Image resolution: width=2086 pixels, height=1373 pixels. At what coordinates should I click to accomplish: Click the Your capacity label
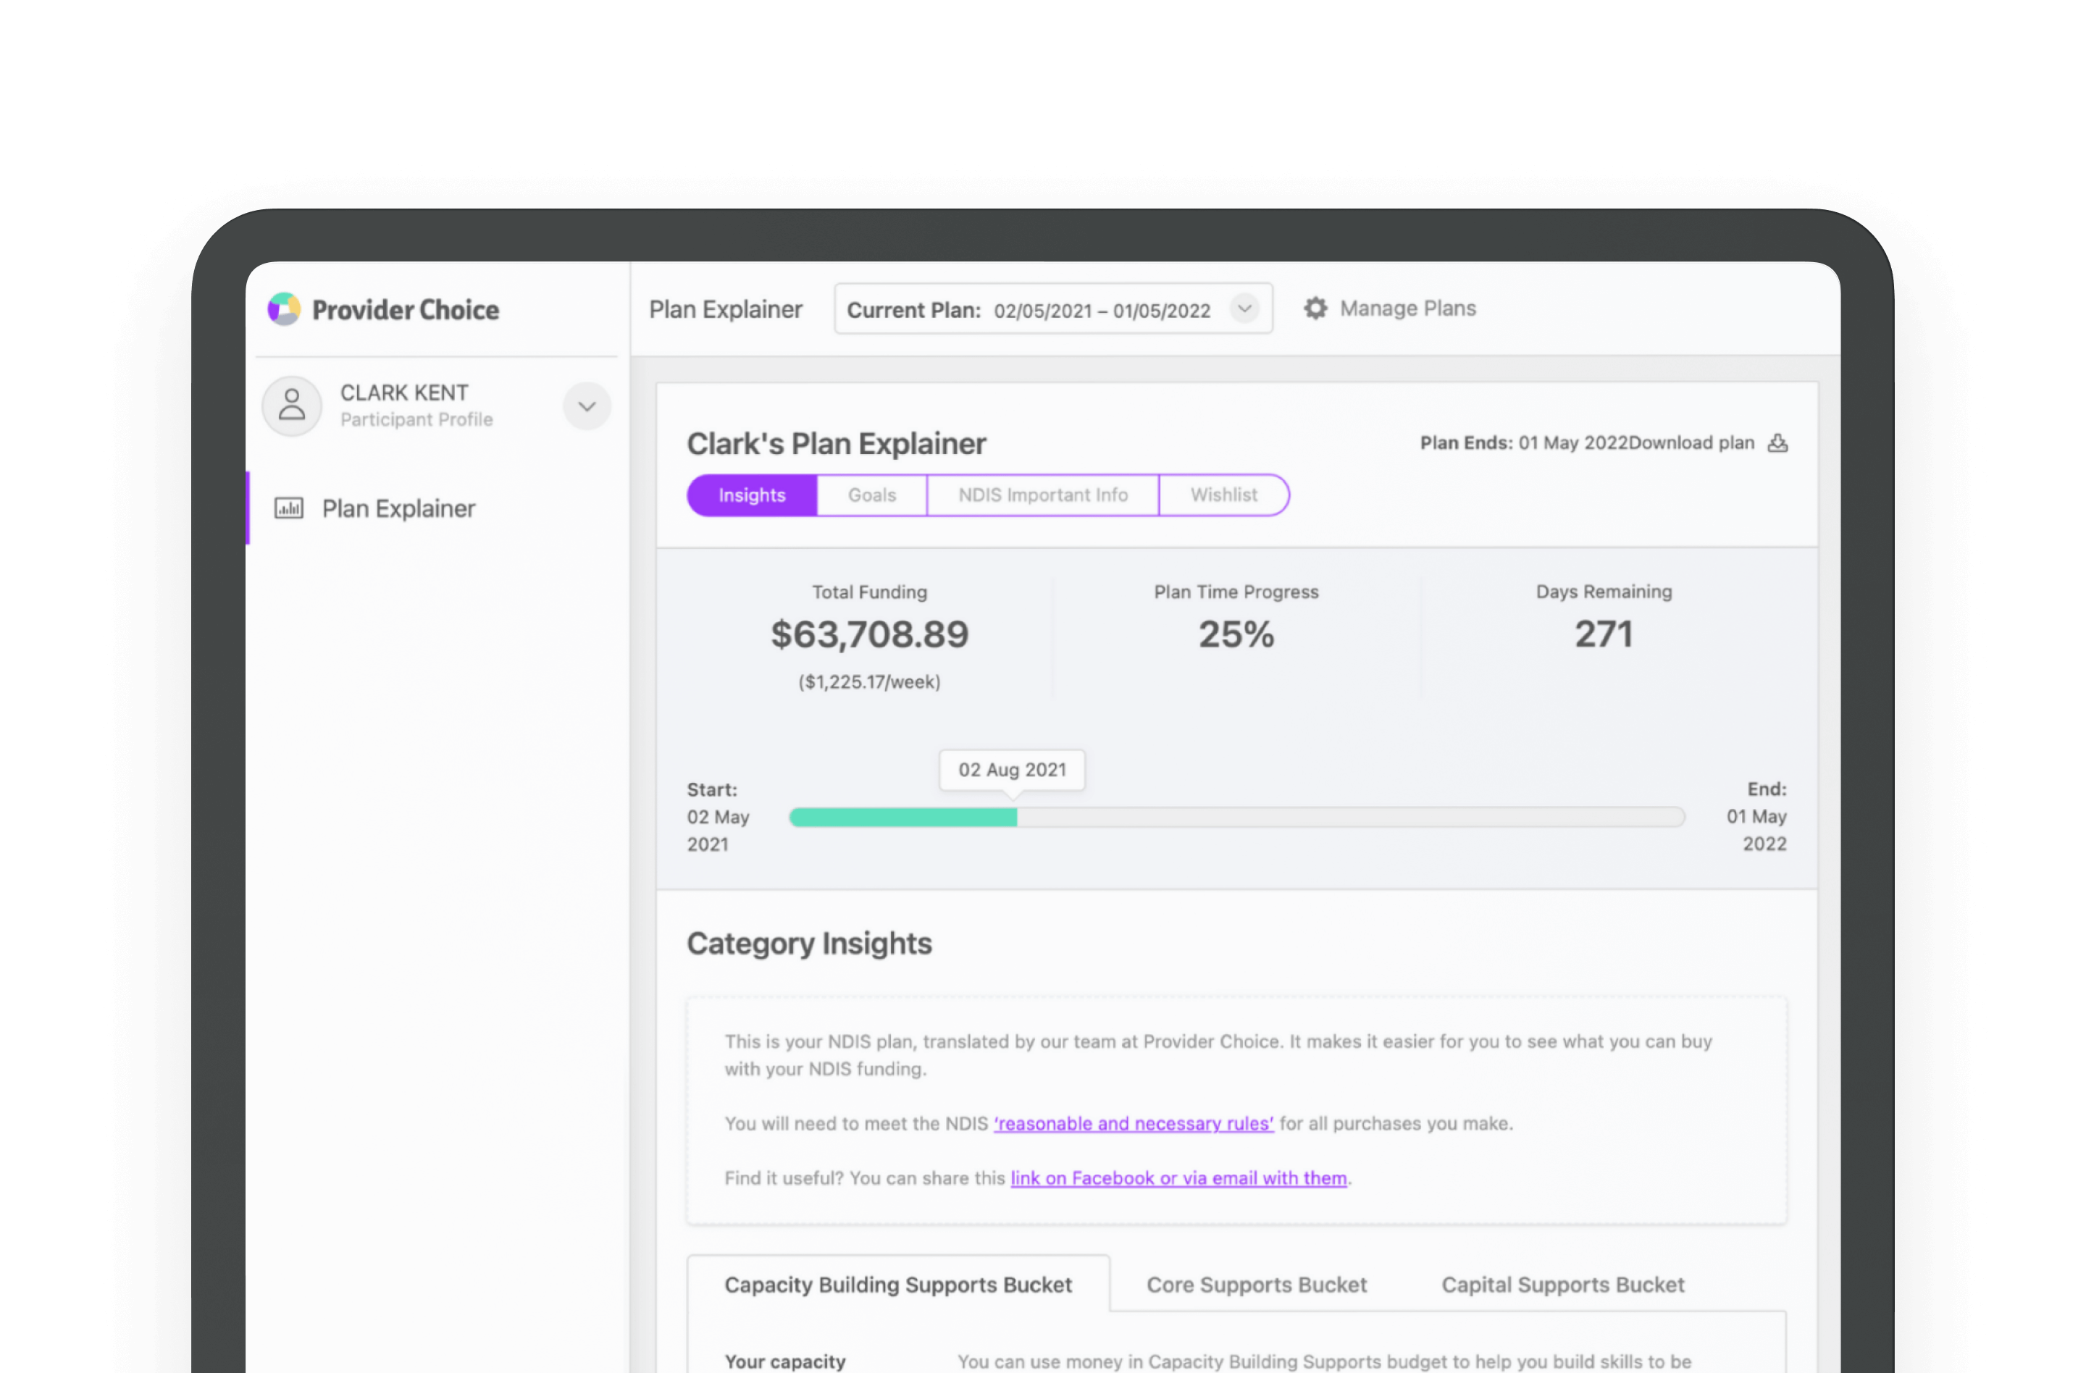[x=785, y=1361]
